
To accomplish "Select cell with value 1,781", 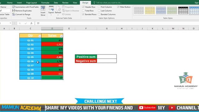I will click(52, 61).
